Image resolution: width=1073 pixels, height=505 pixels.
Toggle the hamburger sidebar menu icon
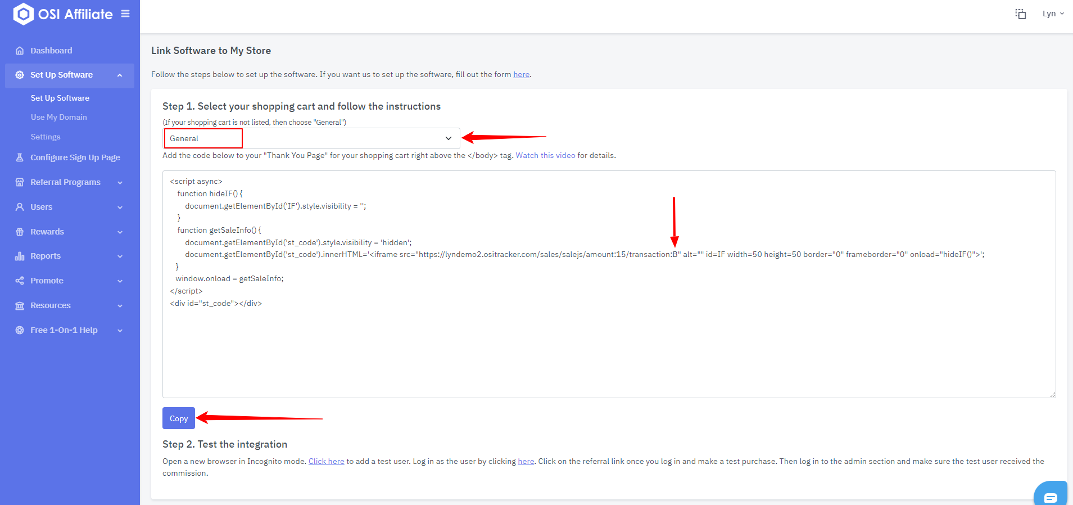point(125,13)
